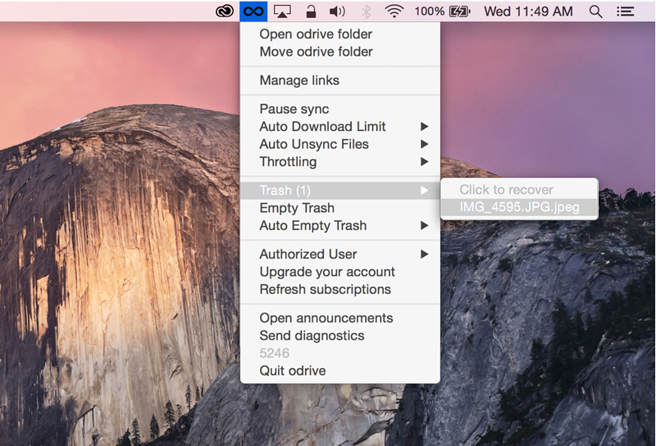This screenshot has height=446, width=656.
Task: Click the battery status icon
Action: click(460, 11)
